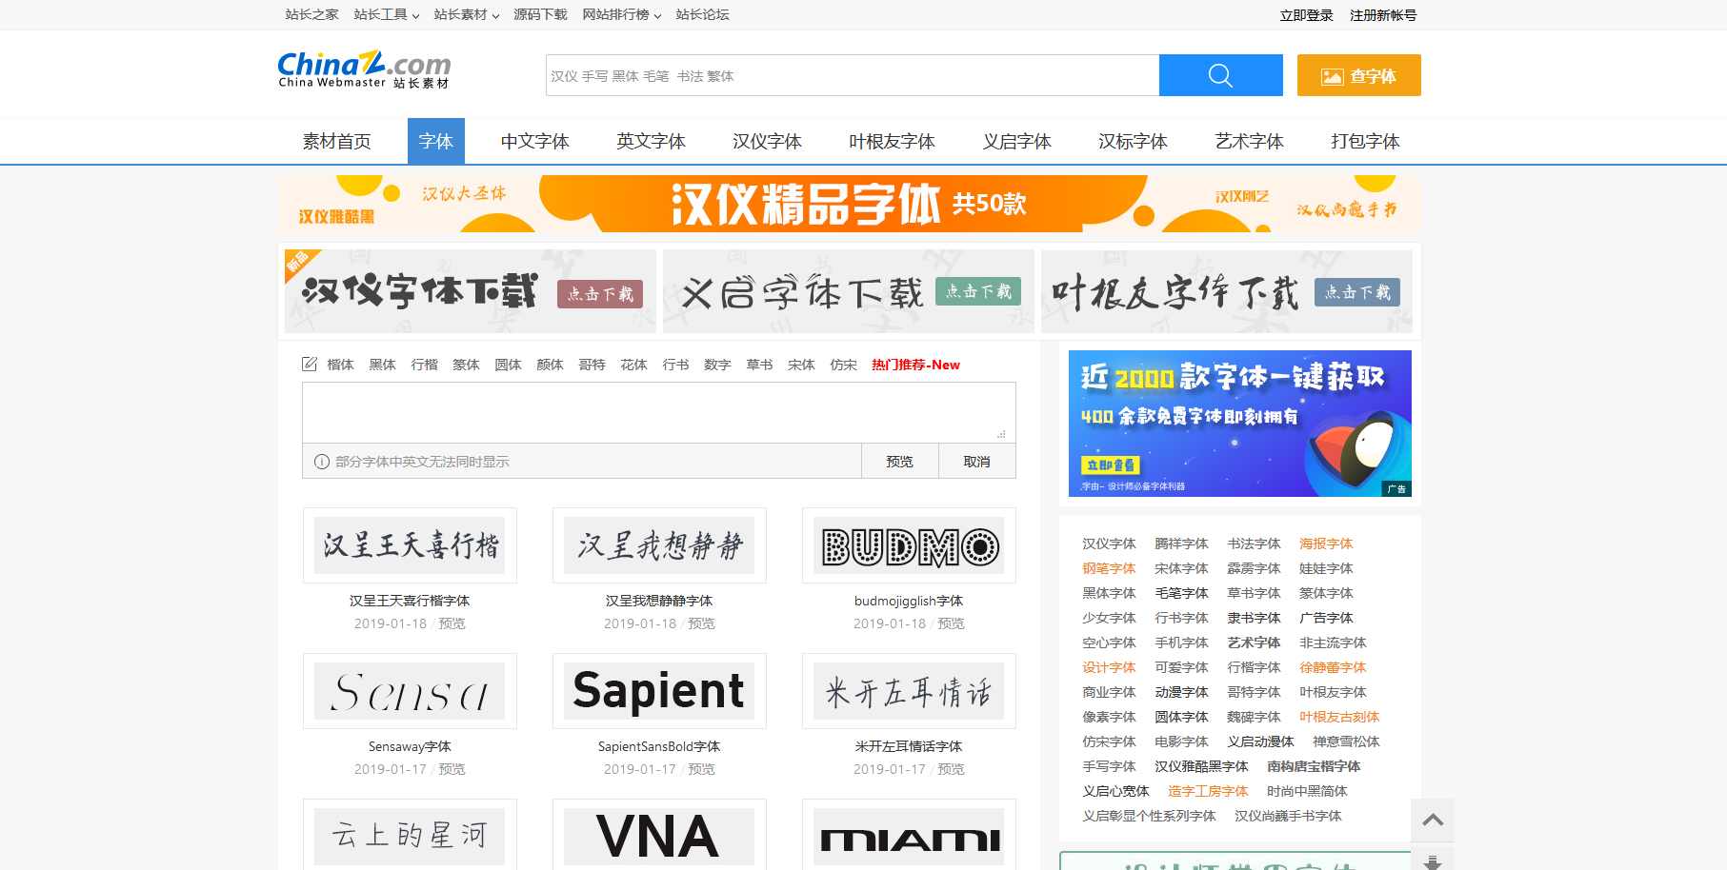Open the 素材首页 nav tab
1727x870 pixels.
click(337, 142)
